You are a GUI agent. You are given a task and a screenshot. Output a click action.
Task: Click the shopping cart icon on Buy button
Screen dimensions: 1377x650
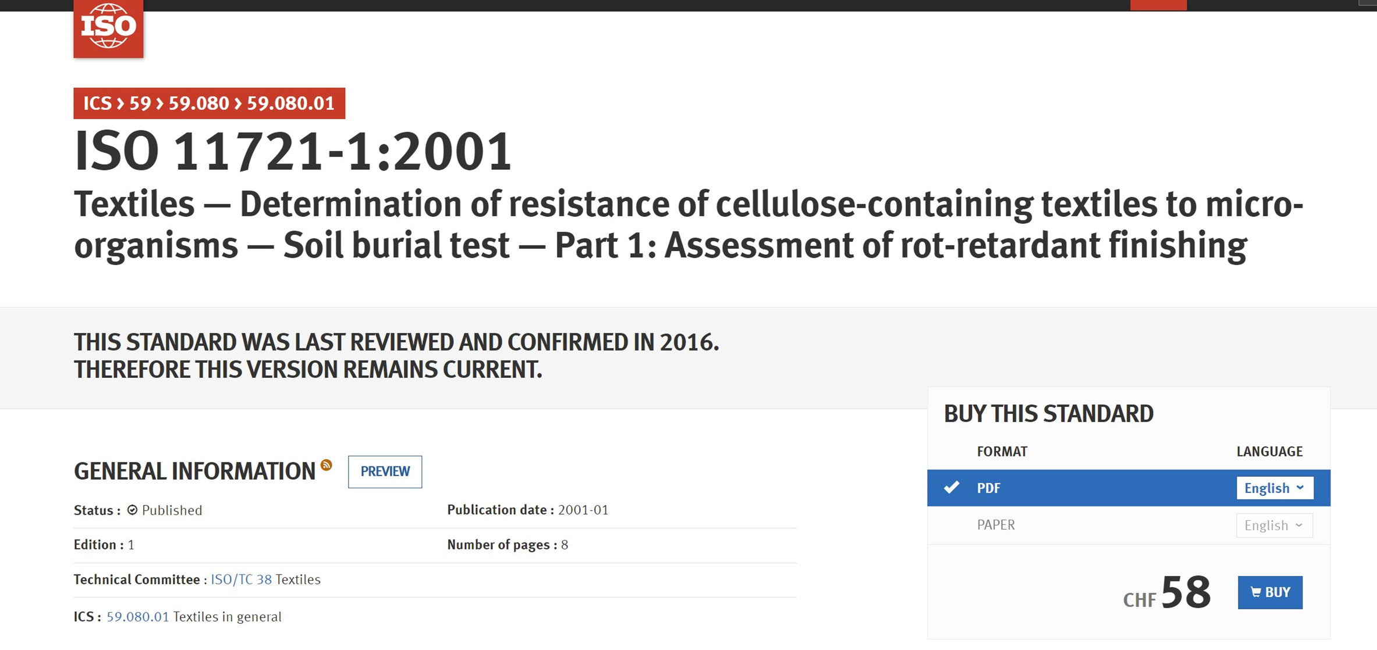(1256, 592)
